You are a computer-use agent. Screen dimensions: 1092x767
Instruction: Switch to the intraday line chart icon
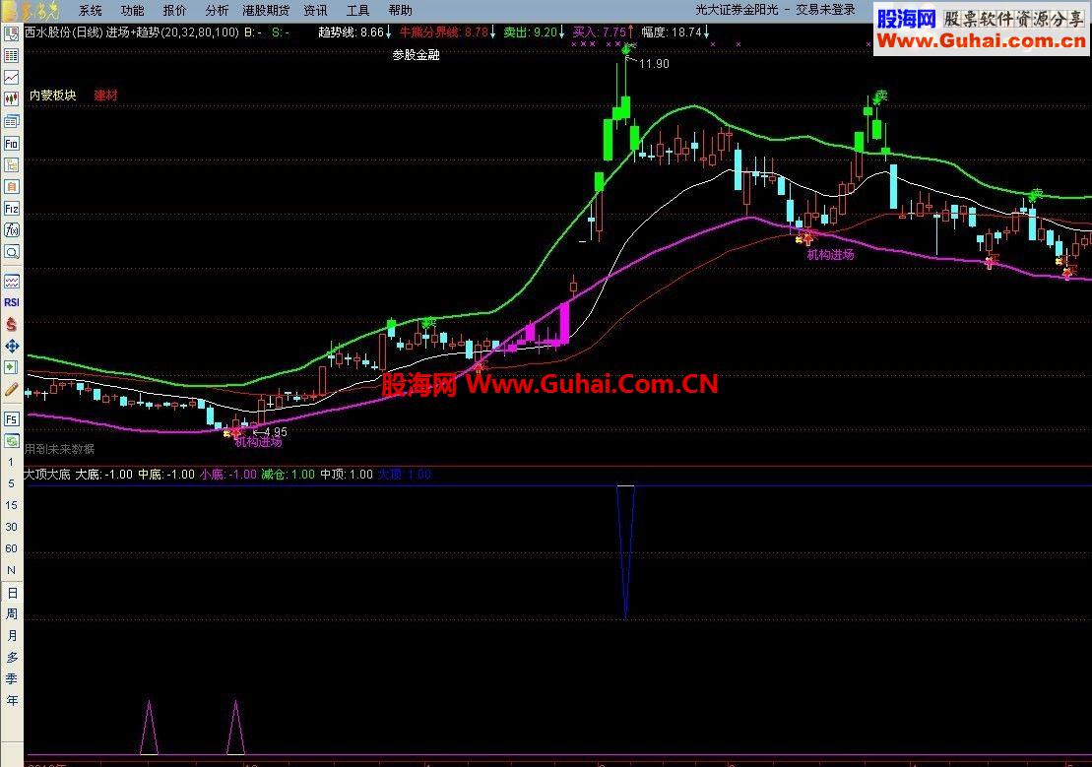[11, 78]
